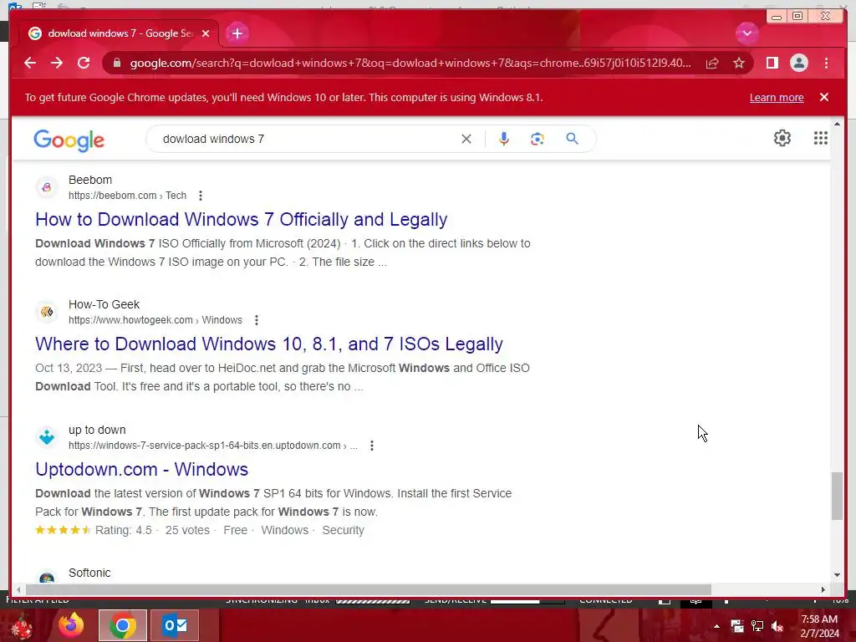856x642 pixels.
Task: Click the Beebom site favicon
Action: point(47,187)
